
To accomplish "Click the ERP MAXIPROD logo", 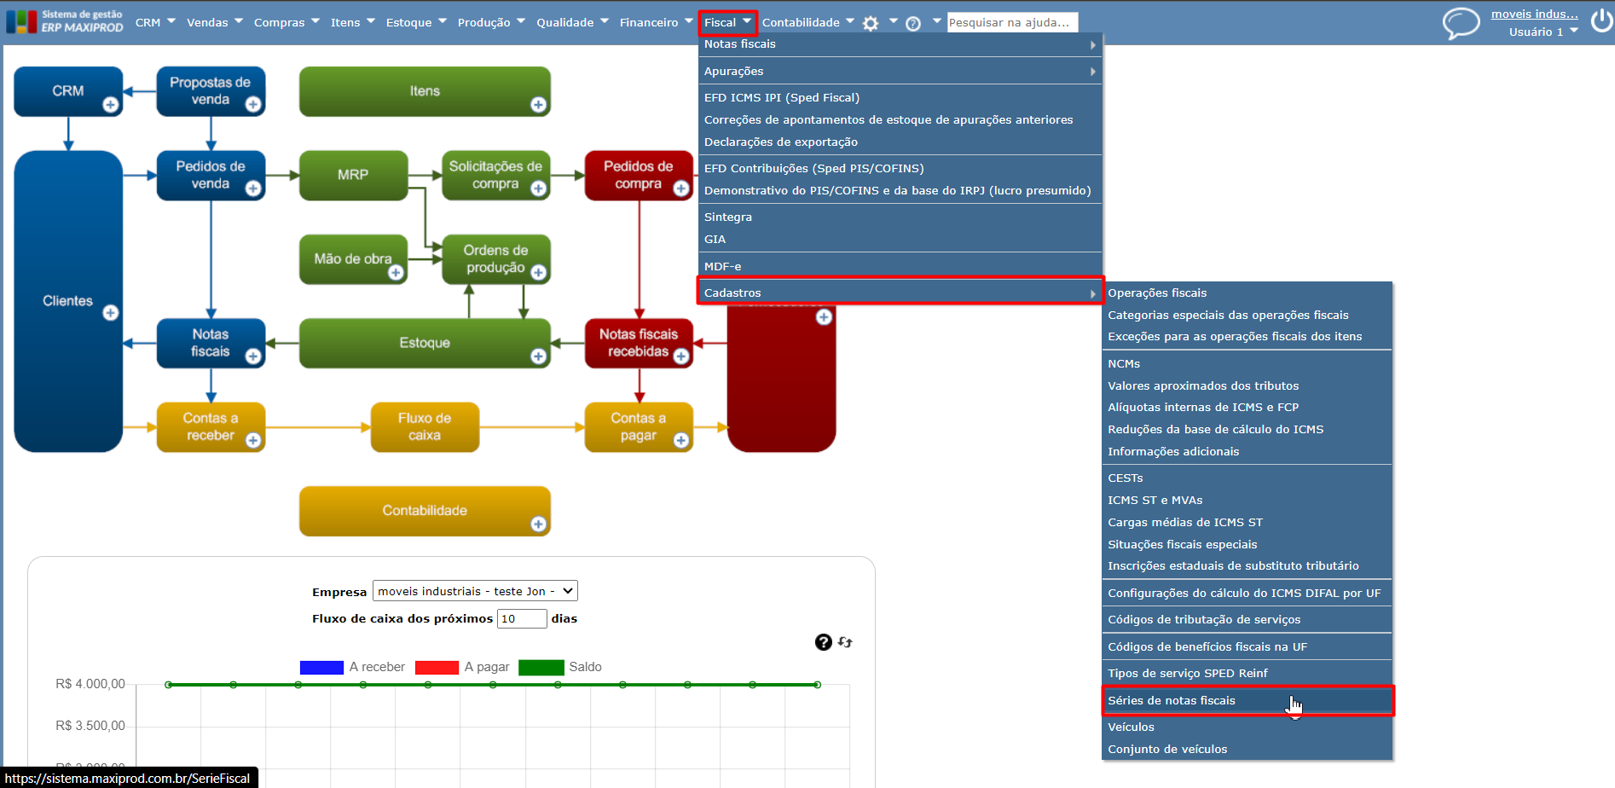I will (x=65, y=21).
